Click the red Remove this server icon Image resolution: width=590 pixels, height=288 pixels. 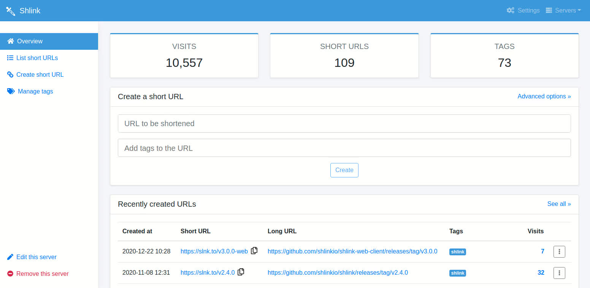click(x=10, y=274)
